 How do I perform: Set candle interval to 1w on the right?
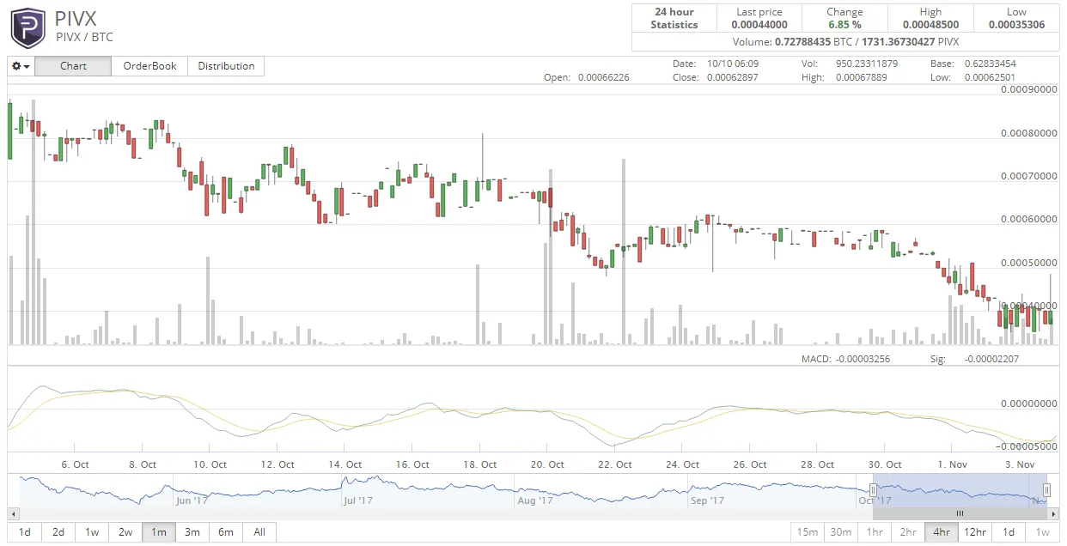[x=1042, y=532]
